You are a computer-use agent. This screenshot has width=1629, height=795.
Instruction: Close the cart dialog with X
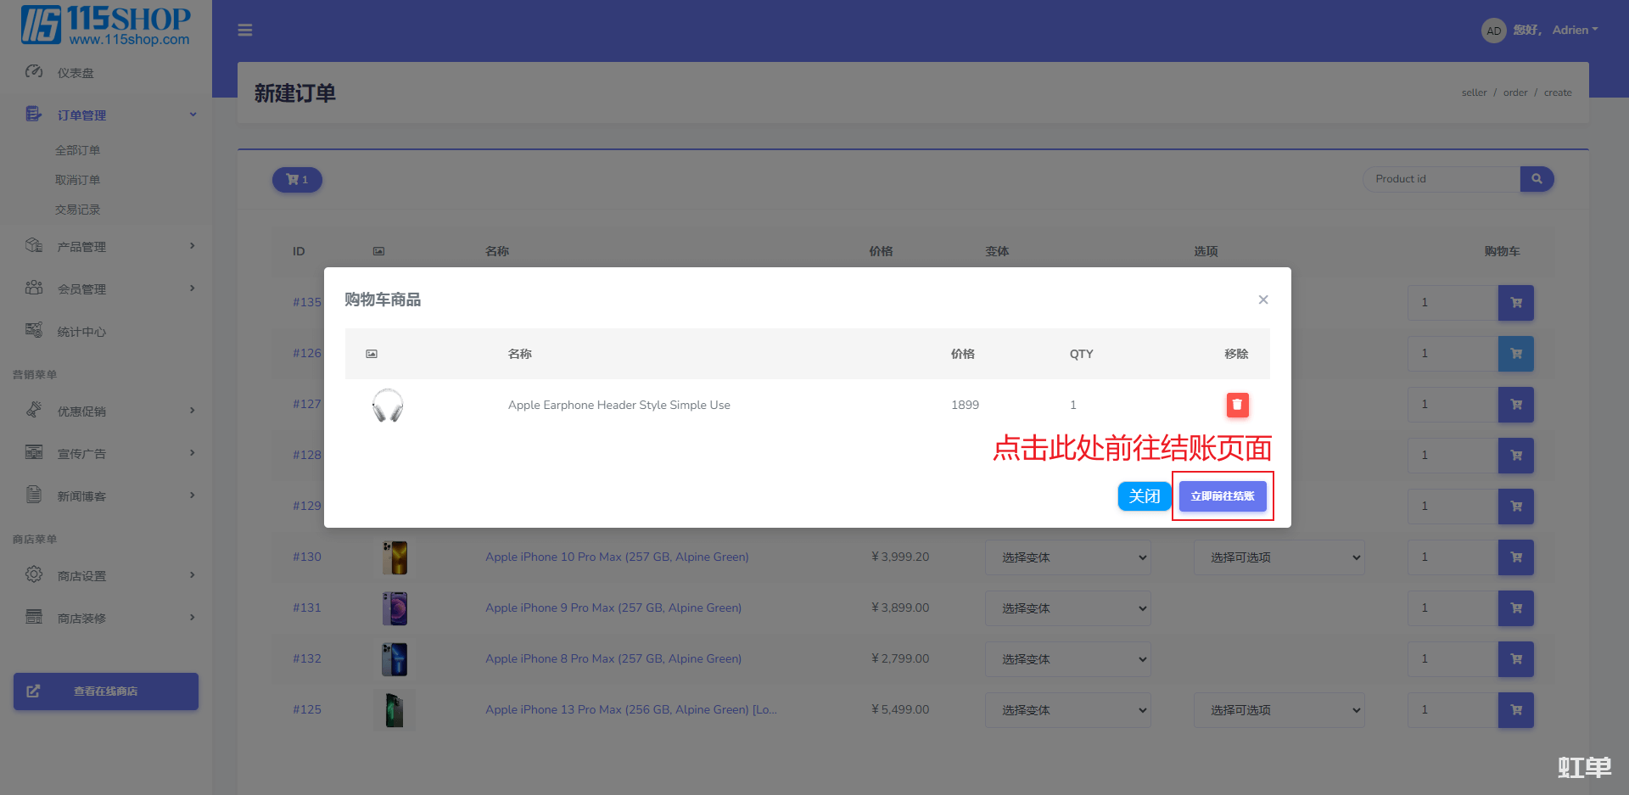point(1263,300)
